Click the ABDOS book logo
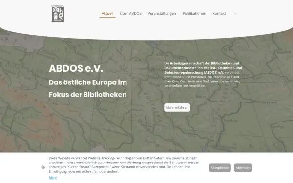 tap(58, 14)
